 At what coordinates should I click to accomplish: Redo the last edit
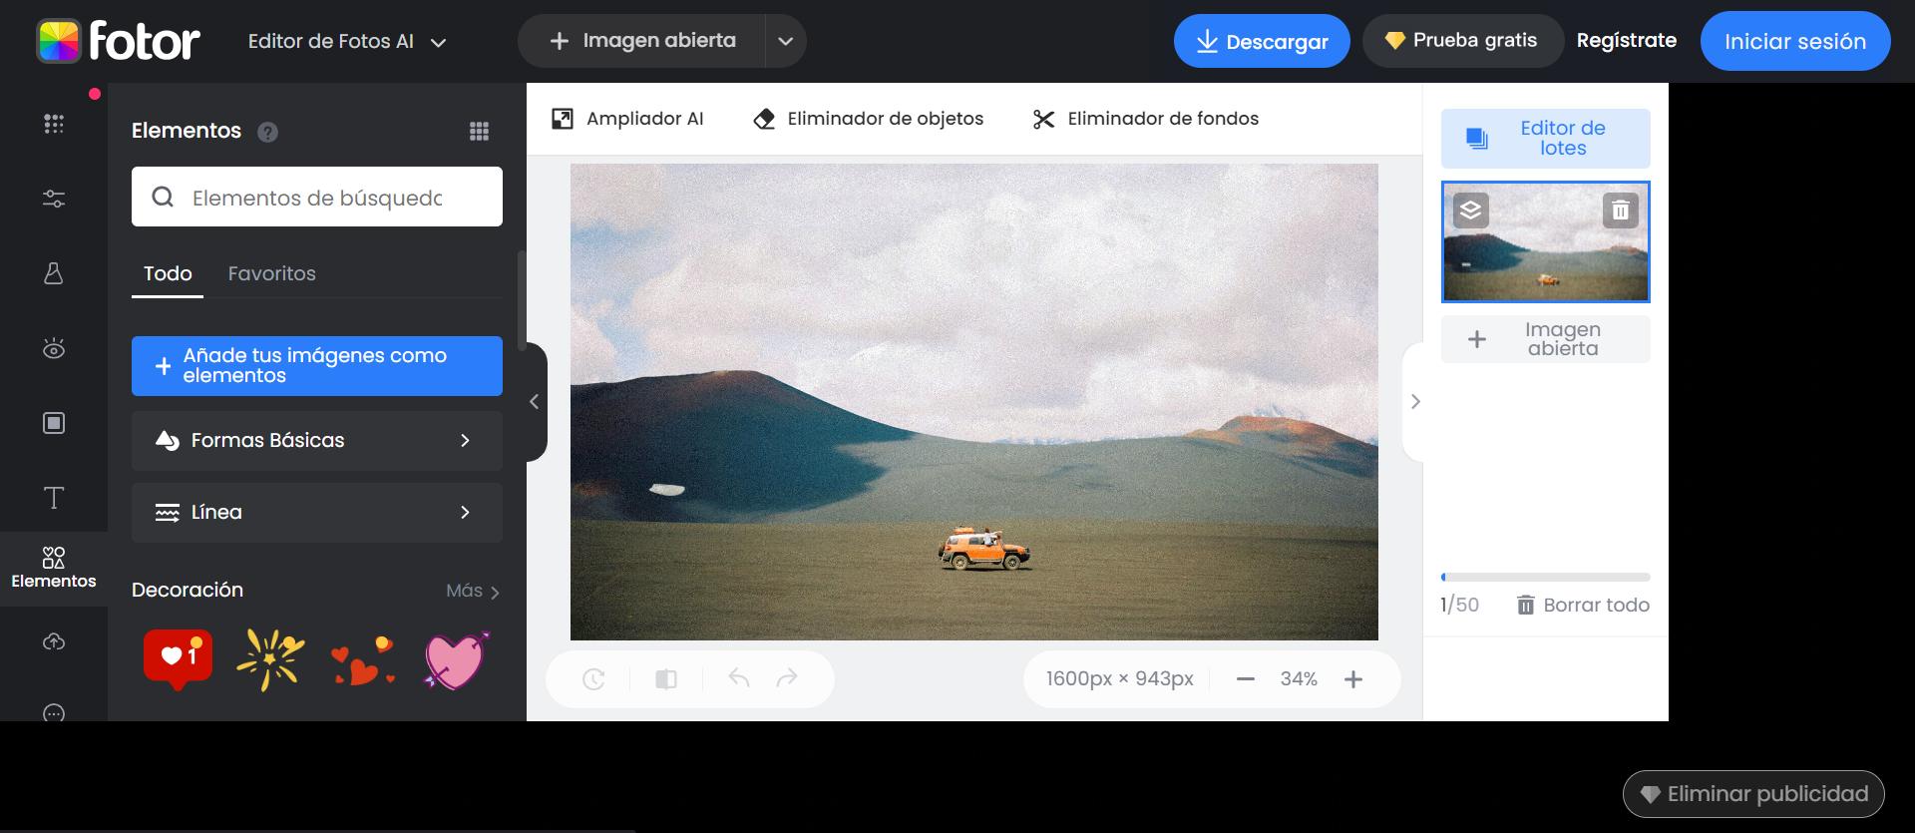787,678
